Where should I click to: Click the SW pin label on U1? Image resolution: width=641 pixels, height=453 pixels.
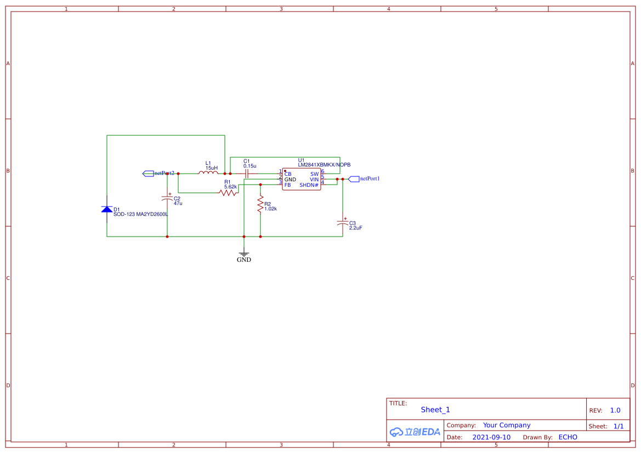coord(314,174)
